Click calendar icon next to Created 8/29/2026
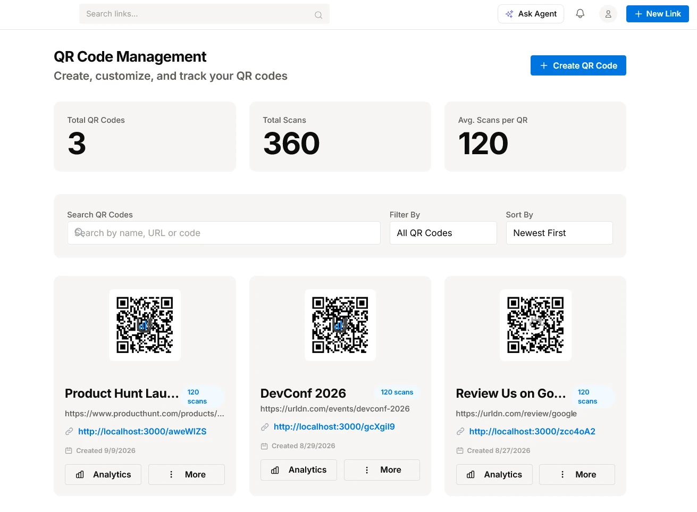This screenshot has width=697, height=512. coord(264,446)
